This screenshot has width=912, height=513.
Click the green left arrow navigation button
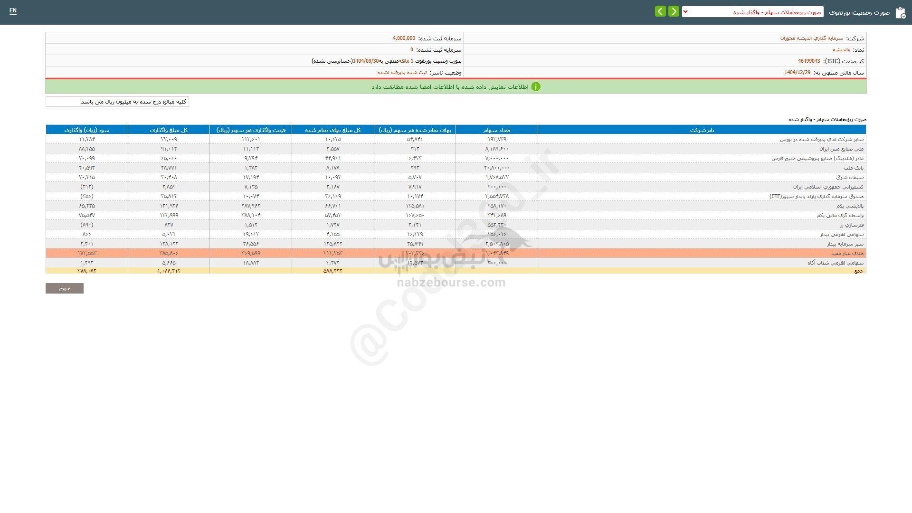click(660, 11)
